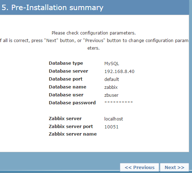Image resolution: width=192 pixels, height=173 pixels.
Task: Click the MySQL database type value
Action: [x=112, y=64]
